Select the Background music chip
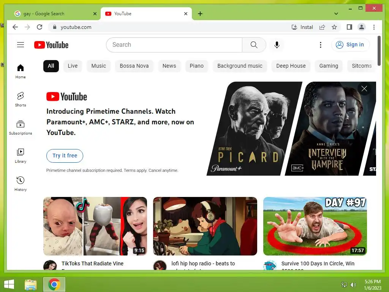The width and height of the screenshot is (389, 292). point(240,66)
